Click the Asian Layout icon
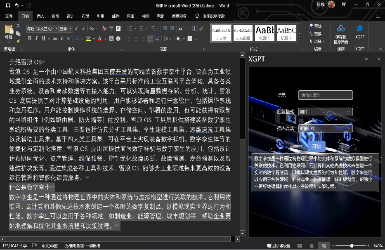The height and width of the screenshot is (250, 385). tap(180, 29)
